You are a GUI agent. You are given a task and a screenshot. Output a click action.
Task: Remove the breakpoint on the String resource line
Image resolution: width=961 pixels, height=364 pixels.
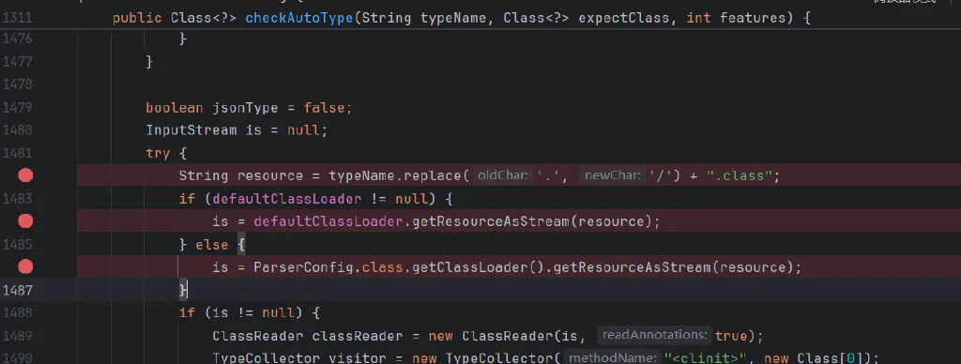coord(25,175)
